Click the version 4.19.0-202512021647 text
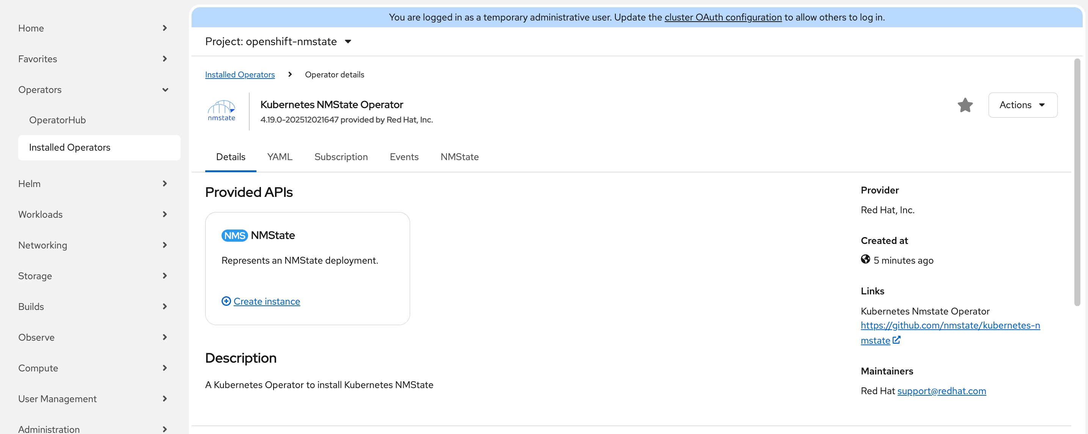The image size is (1088, 434). tap(299, 120)
